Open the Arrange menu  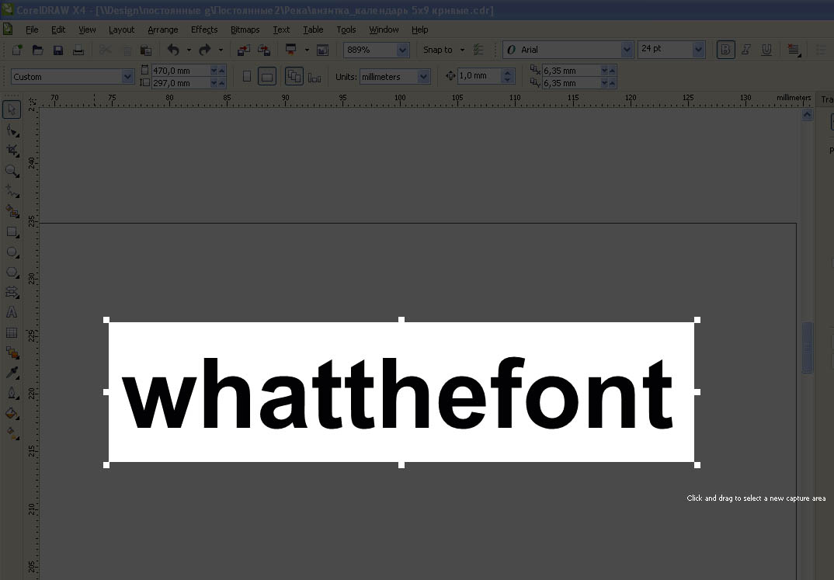(x=163, y=30)
